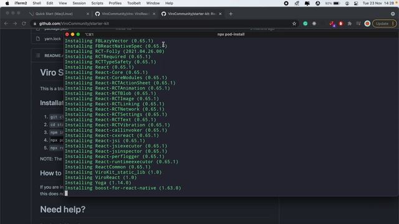The image size is (399, 224).
Task: View site lock information in address bar
Action: 35,24
